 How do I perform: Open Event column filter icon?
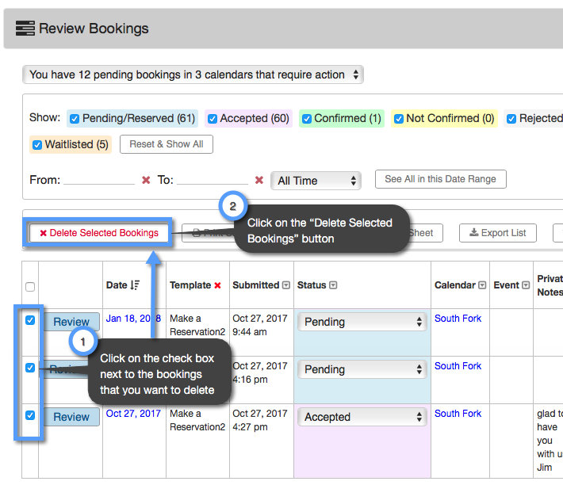pyautogui.click(x=526, y=285)
